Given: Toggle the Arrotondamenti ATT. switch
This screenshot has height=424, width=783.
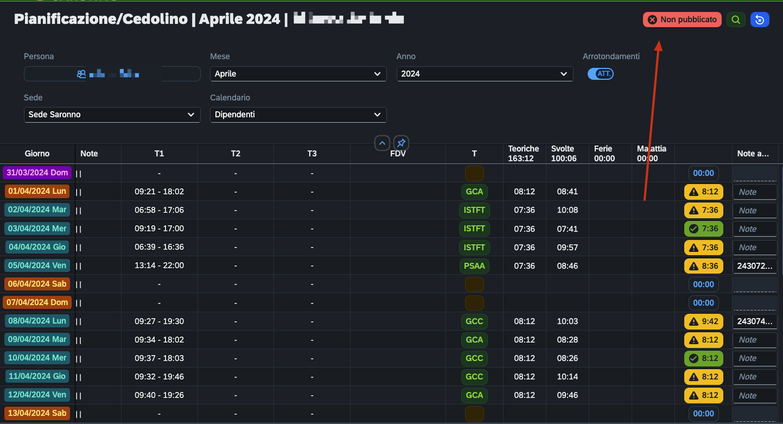Looking at the screenshot, I should pos(601,74).
